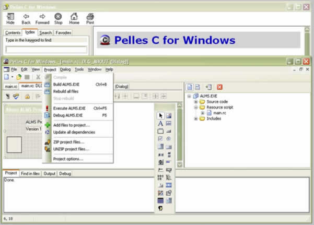Click Forward arrow in help window toolbar
This screenshot has height=225, width=314.
(42, 19)
